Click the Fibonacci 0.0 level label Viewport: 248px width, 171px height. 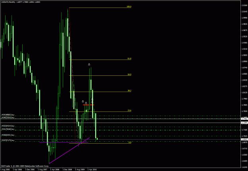coord(130,142)
